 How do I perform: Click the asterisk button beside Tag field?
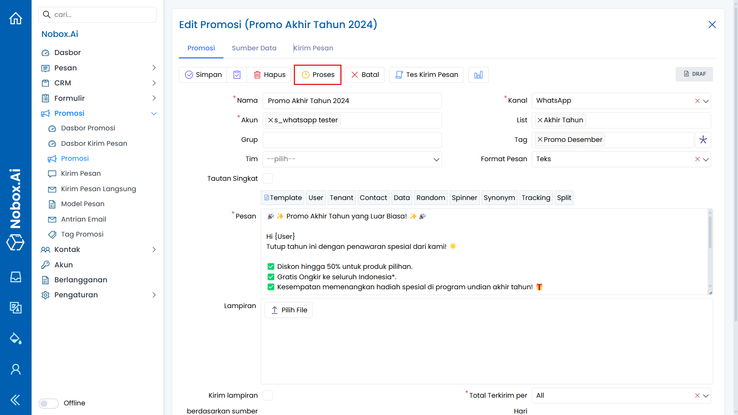(x=703, y=140)
